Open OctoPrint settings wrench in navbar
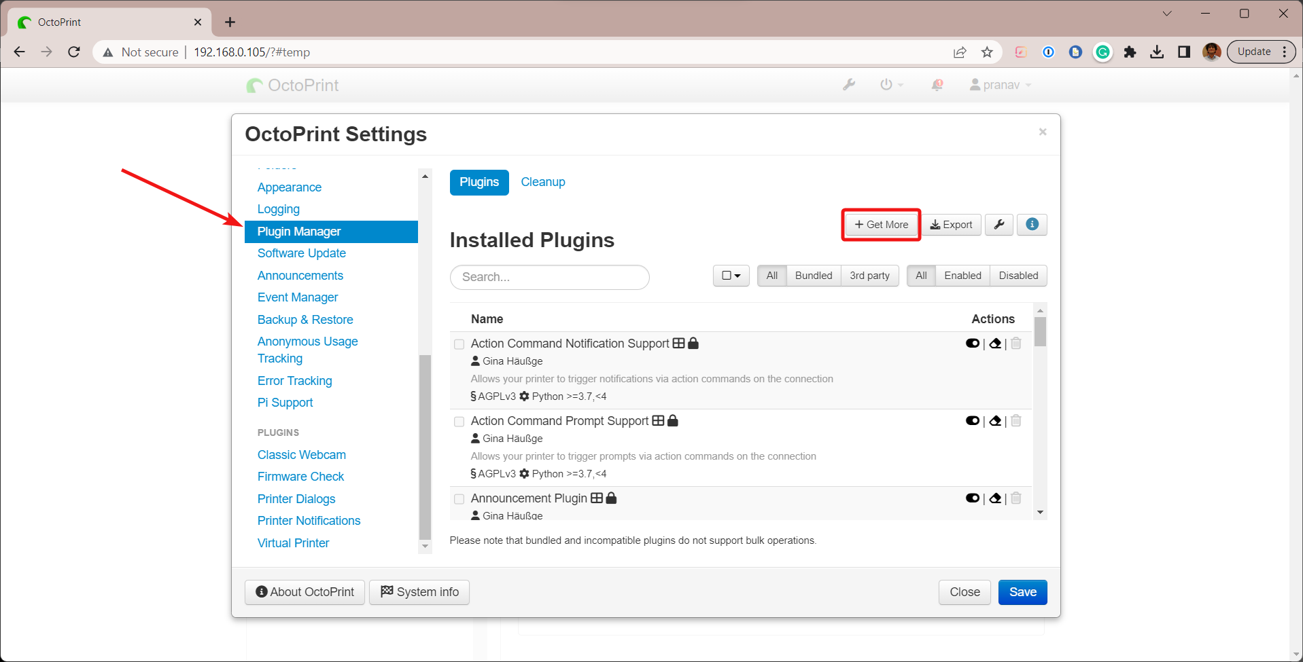This screenshot has height=662, width=1303. pyautogui.click(x=849, y=85)
